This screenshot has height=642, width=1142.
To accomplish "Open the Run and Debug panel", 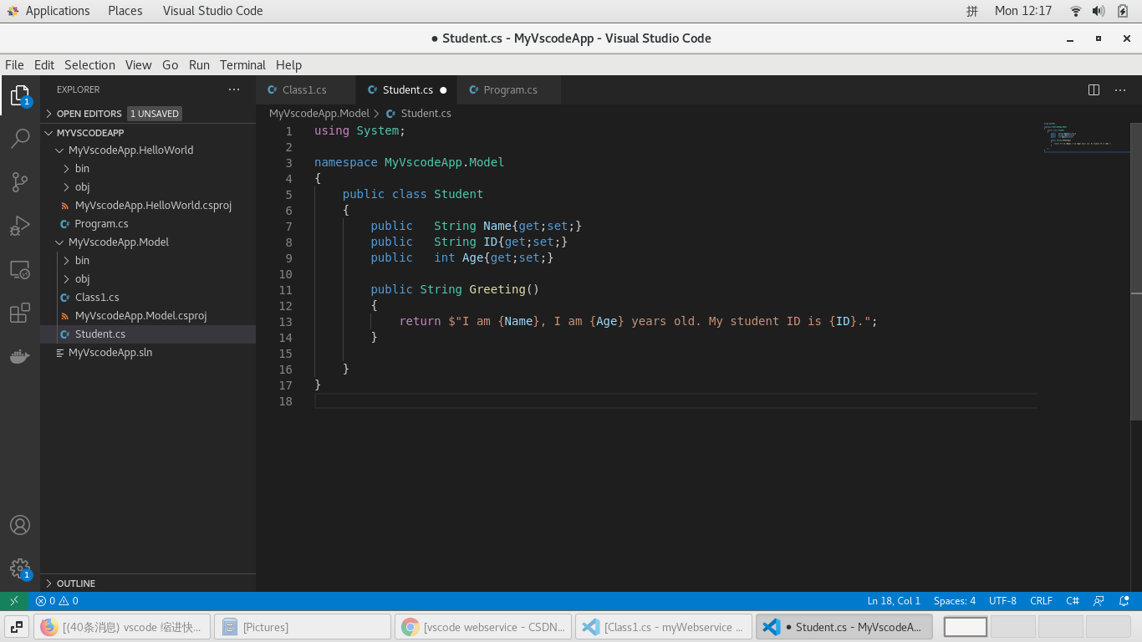I will [x=20, y=226].
